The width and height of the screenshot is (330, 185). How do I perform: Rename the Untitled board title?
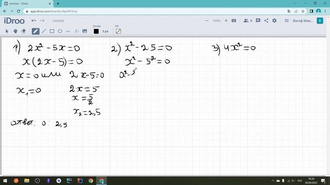(x=58, y=21)
